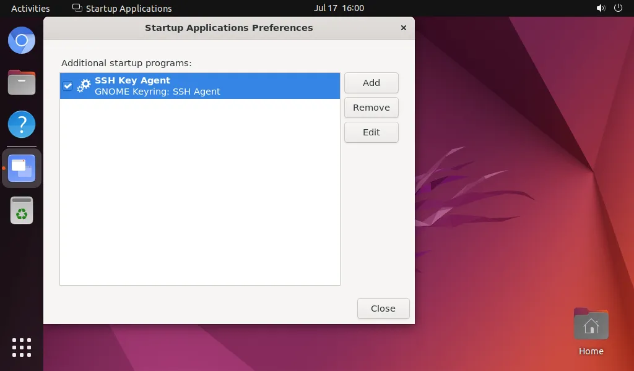Launch Help from the dock

click(x=21, y=124)
